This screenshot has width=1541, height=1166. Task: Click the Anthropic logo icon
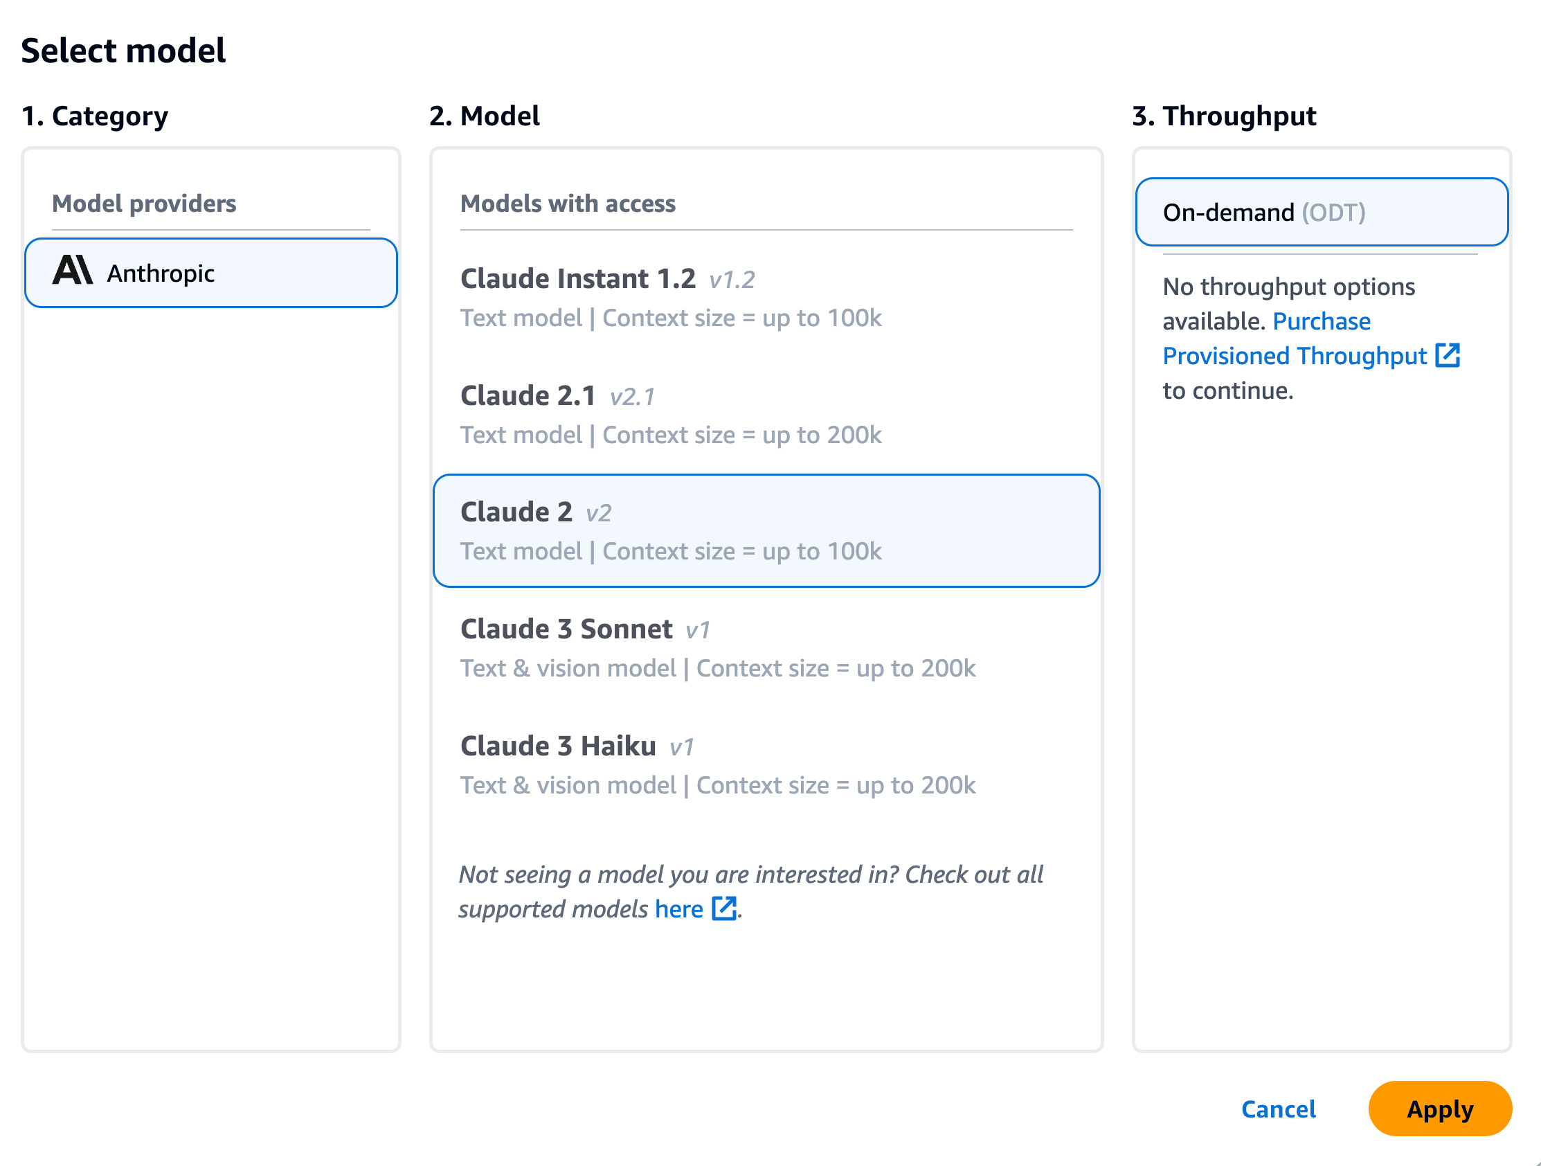[x=73, y=271]
